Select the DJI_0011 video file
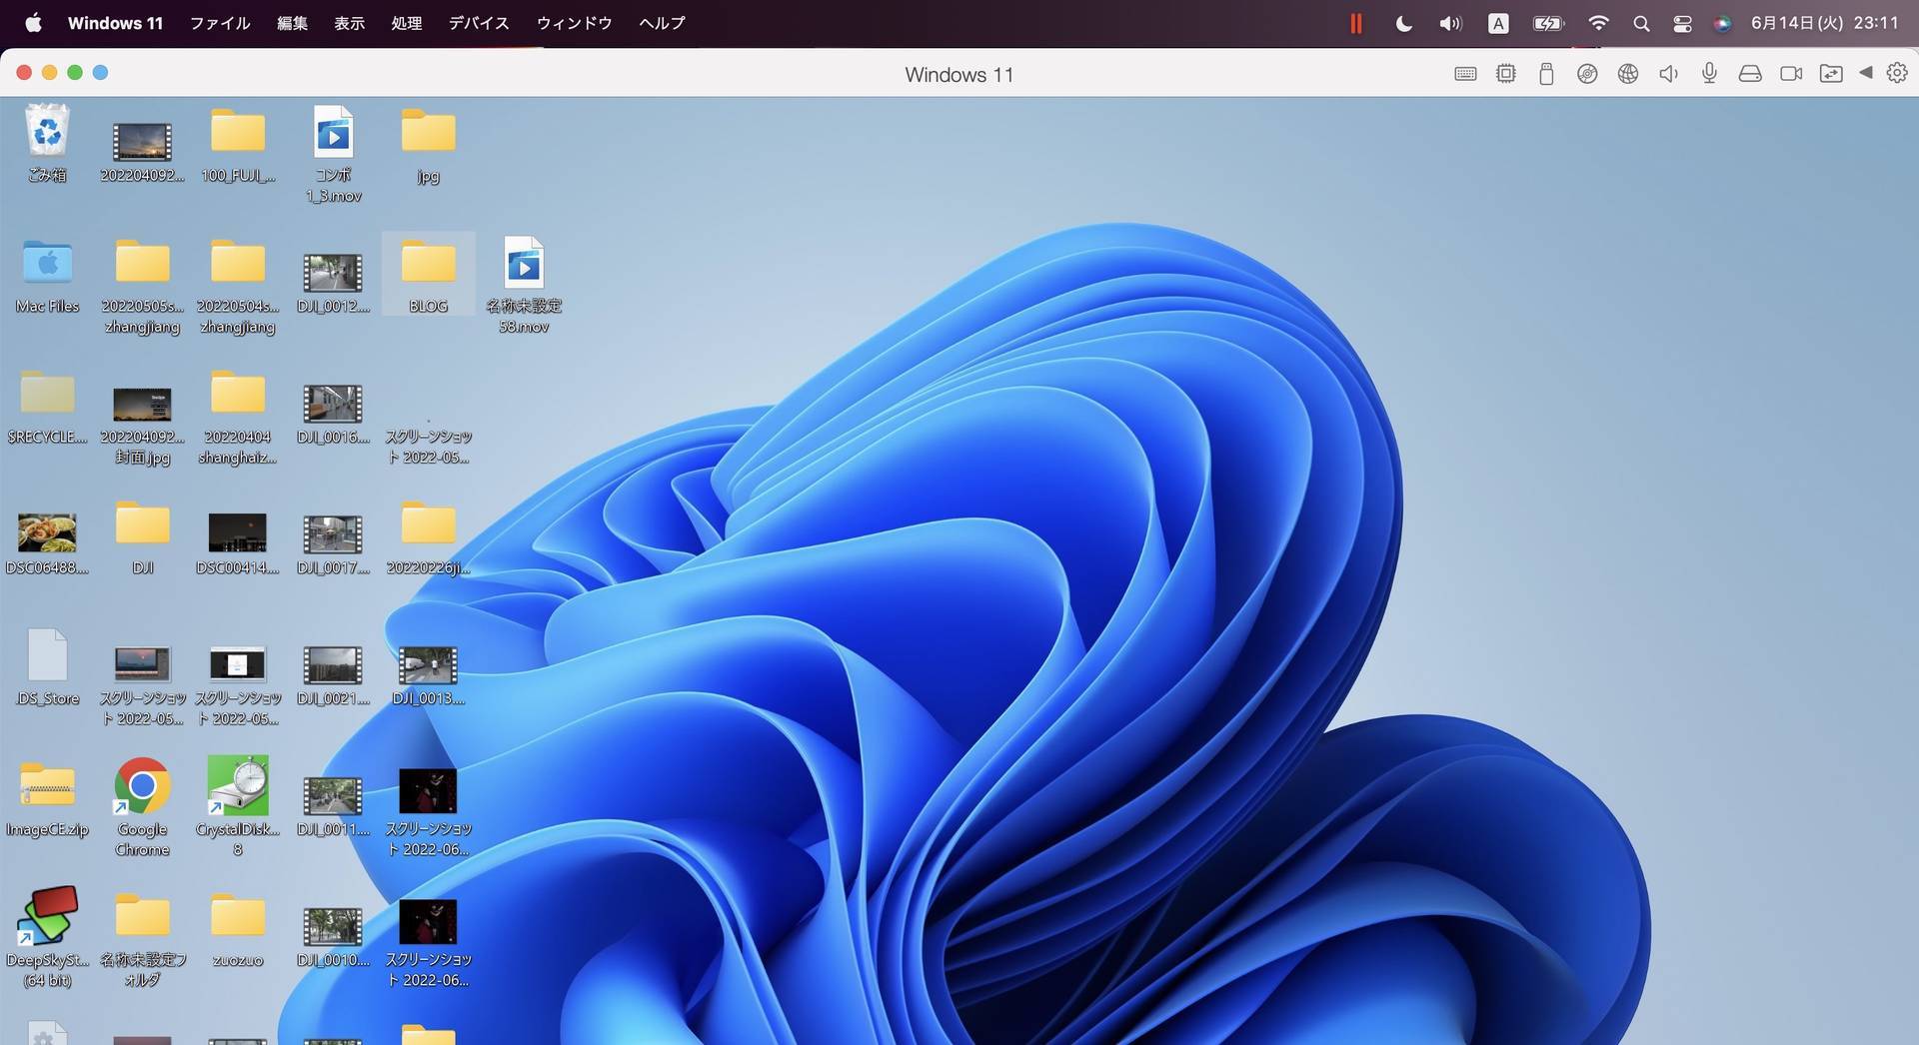The height and width of the screenshot is (1045, 1919). [333, 806]
